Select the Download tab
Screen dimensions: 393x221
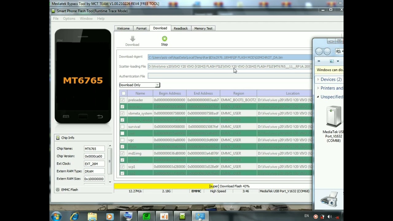pyautogui.click(x=160, y=28)
